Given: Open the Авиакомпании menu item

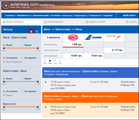Looking at the screenshot, I should point(41,16).
